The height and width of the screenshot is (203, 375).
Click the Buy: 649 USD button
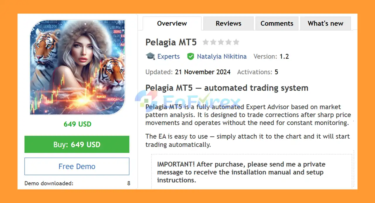coord(77,144)
